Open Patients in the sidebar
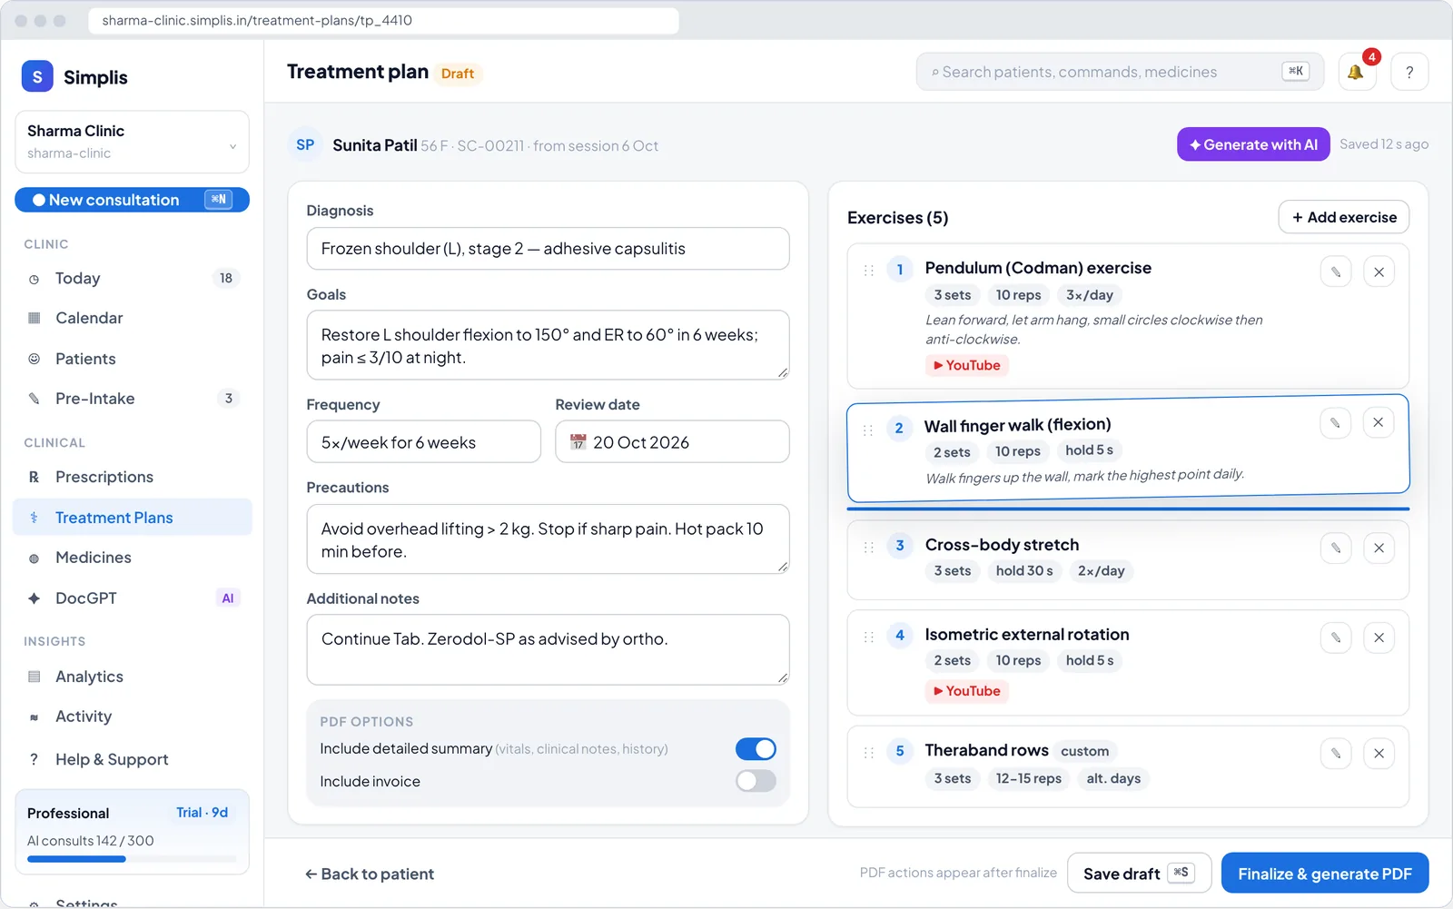1453x909 pixels. 132,359
